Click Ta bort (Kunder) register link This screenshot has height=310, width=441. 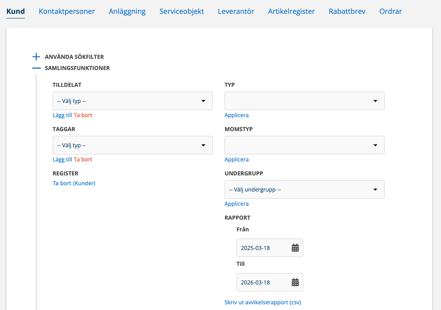tap(74, 183)
